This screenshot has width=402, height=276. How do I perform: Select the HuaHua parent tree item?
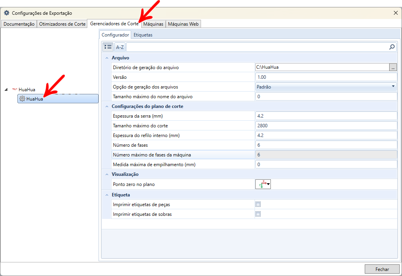point(27,90)
